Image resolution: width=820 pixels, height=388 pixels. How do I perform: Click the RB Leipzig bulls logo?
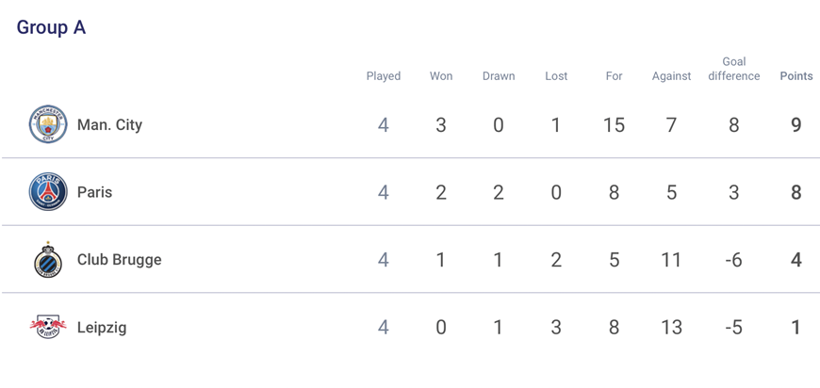(x=48, y=327)
